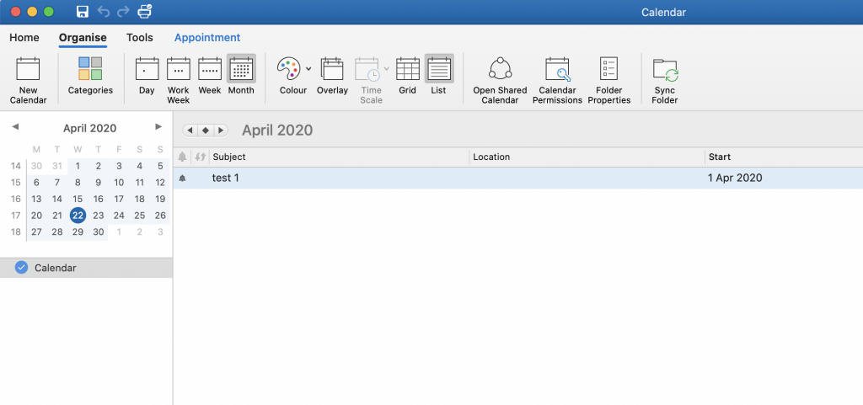Select 15 in the mini calendar
The height and width of the screenshot is (405, 863).
pyautogui.click(x=78, y=199)
